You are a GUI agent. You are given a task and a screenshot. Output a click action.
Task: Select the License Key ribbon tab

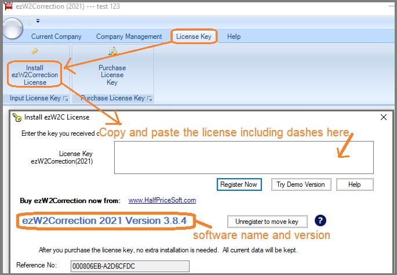pos(195,37)
